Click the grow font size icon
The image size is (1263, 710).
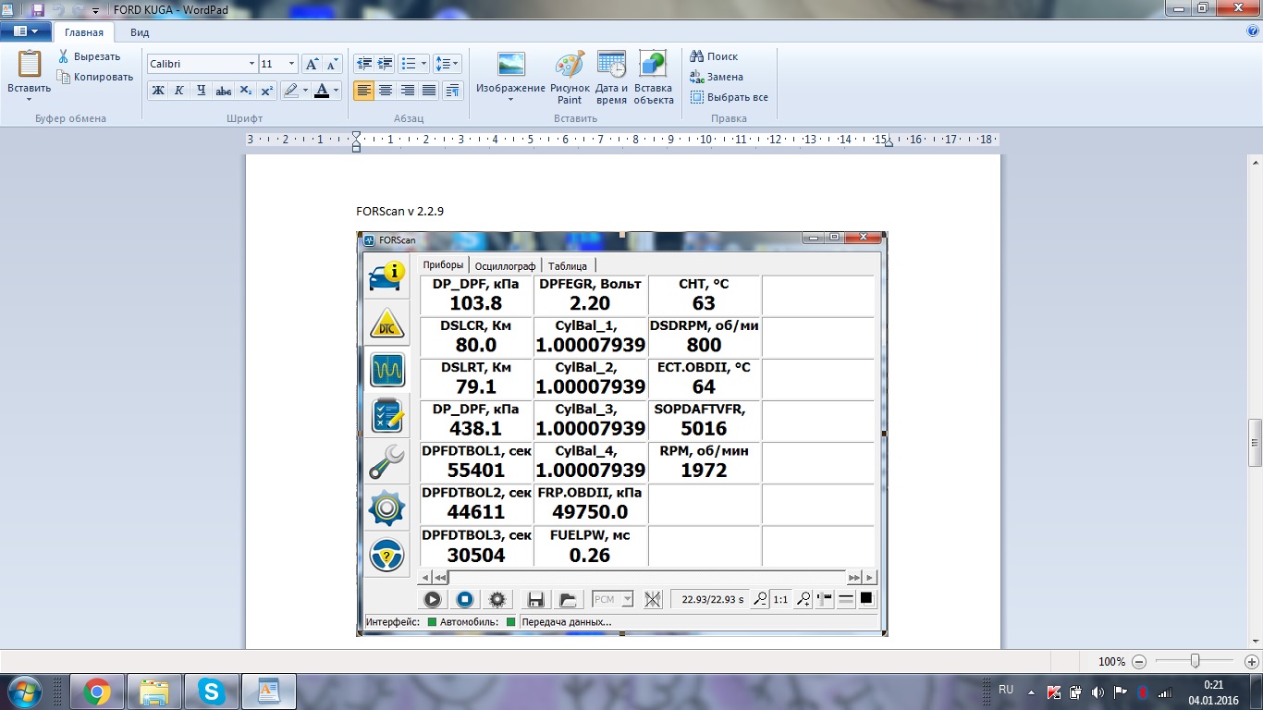click(313, 64)
